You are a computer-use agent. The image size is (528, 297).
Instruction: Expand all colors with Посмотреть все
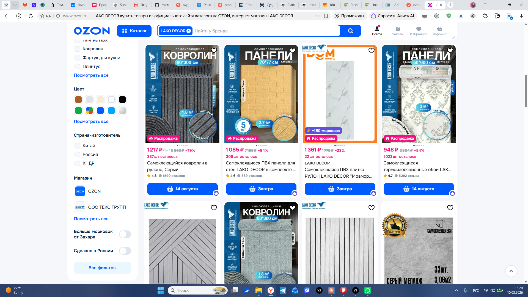tap(91, 122)
